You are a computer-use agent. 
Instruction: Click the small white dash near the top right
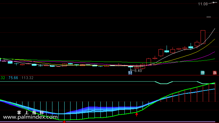point(209,17)
